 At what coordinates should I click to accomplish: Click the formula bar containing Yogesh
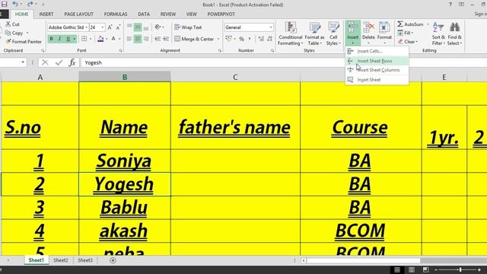coord(283,62)
